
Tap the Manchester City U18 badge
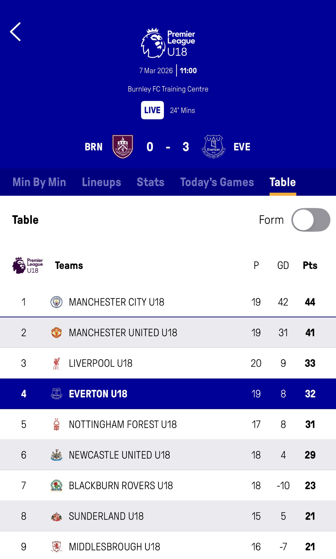pyautogui.click(x=56, y=302)
